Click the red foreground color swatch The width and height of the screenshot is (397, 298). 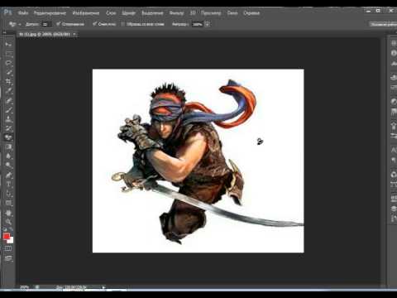(7, 237)
